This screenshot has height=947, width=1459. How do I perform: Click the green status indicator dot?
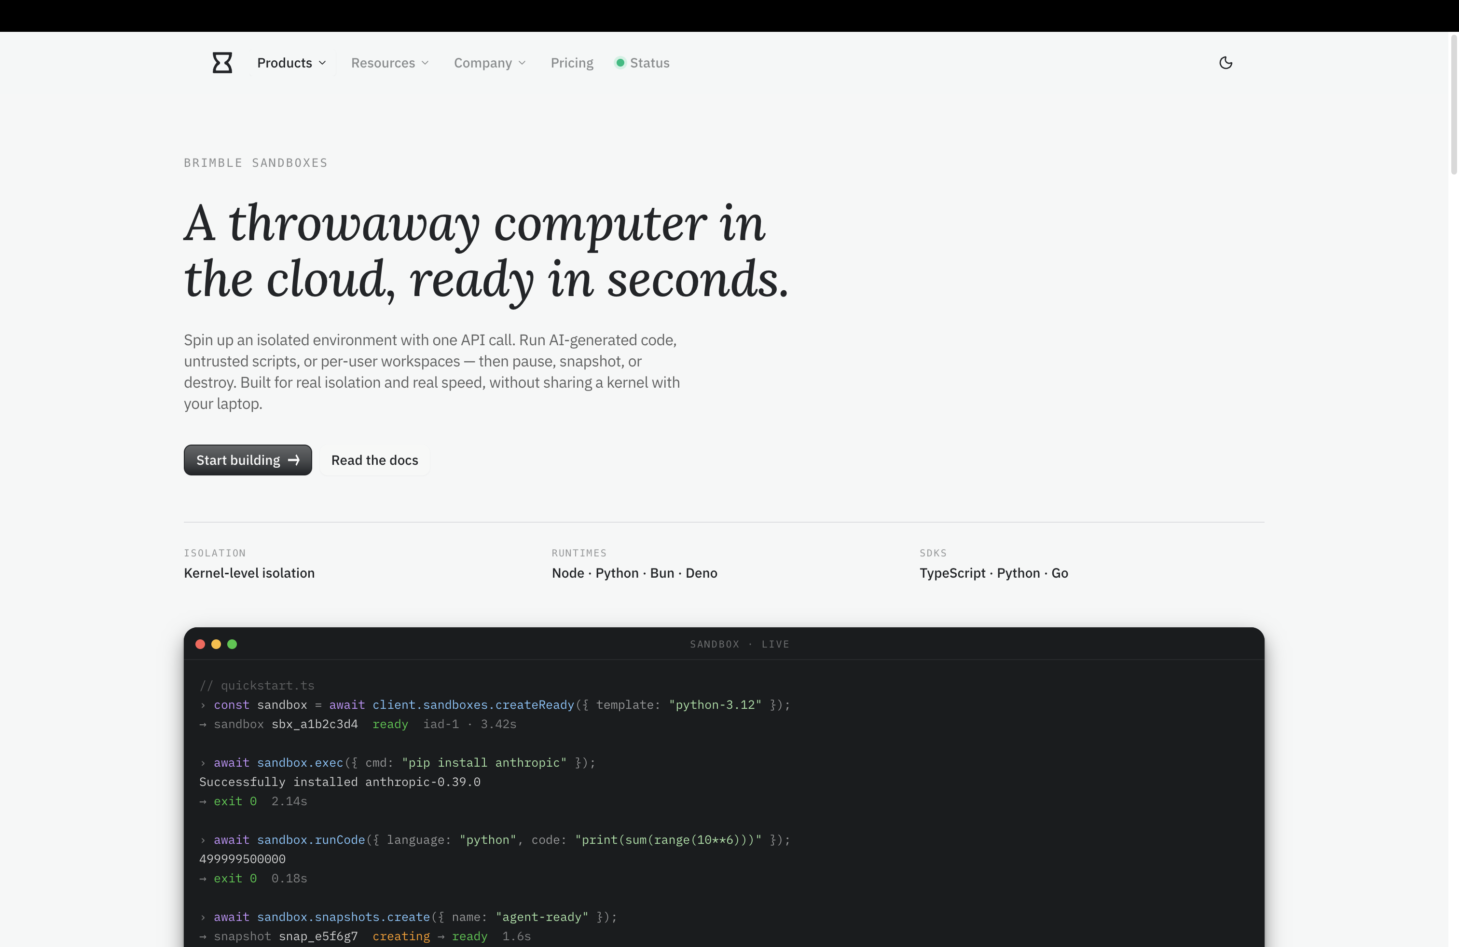(x=620, y=63)
